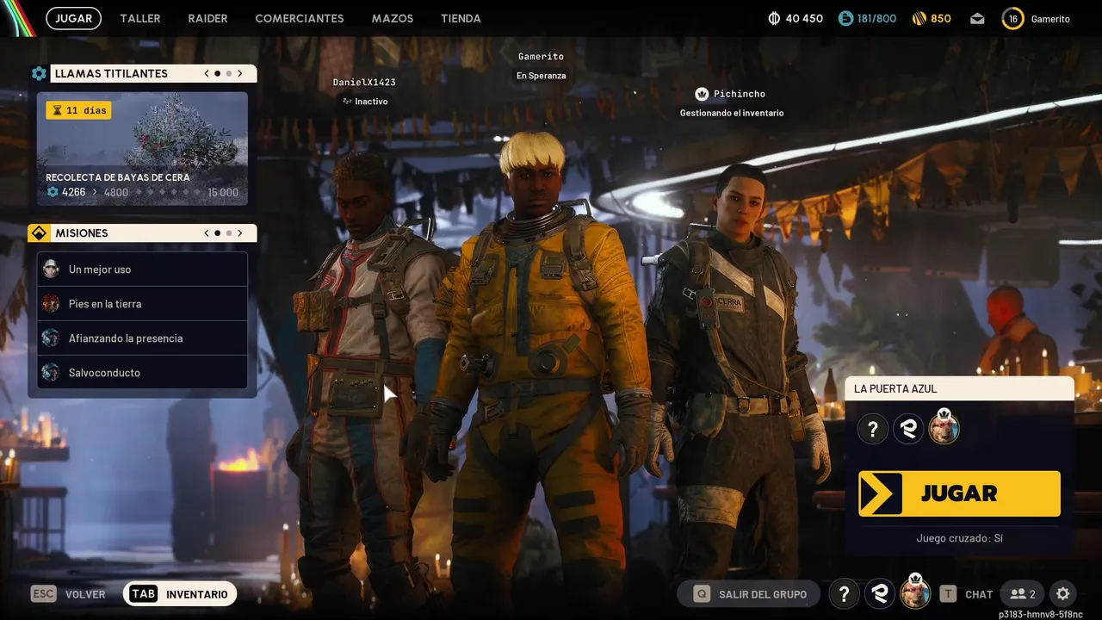
Task: Select party member DanielX1423 name
Action: (x=364, y=83)
